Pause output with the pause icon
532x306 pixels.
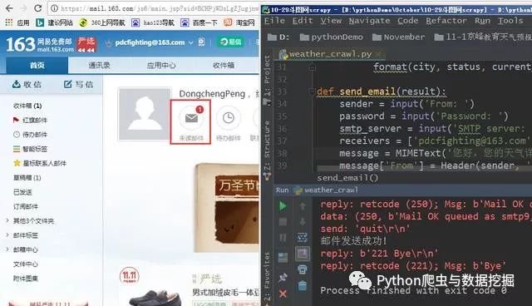point(283,238)
